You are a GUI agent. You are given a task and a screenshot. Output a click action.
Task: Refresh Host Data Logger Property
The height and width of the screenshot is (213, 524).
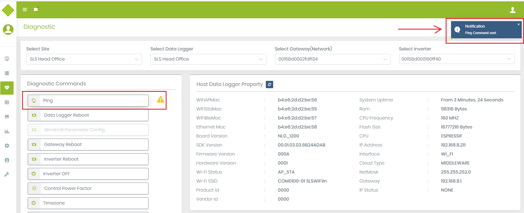click(x=269, y=85)
